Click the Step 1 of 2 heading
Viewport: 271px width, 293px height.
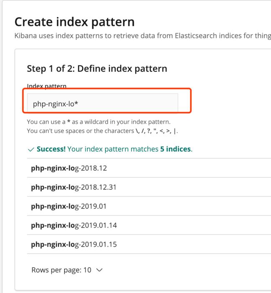97,69
